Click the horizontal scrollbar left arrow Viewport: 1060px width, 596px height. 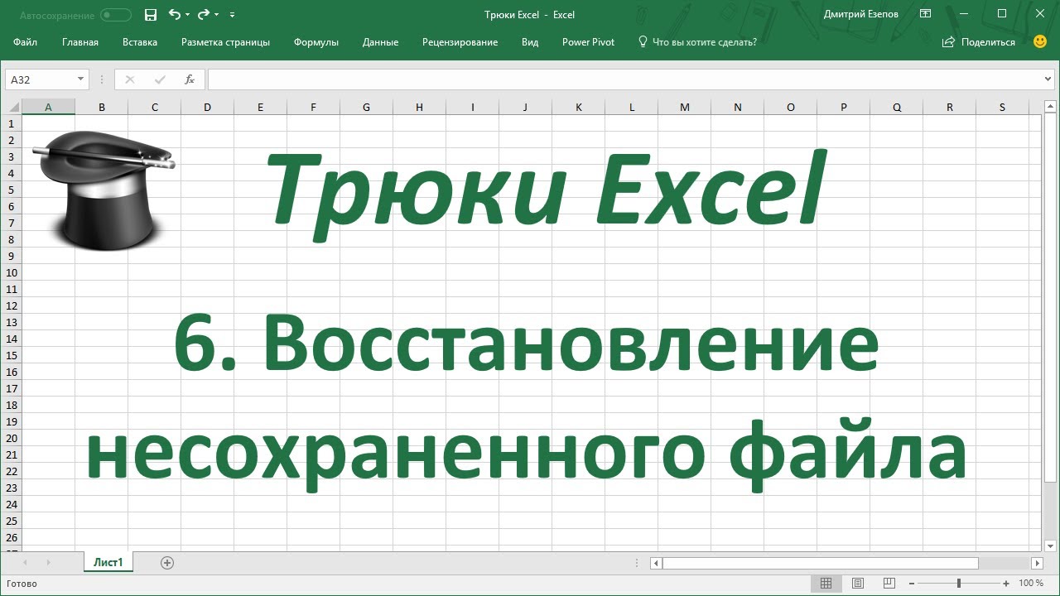pos(656,563)
